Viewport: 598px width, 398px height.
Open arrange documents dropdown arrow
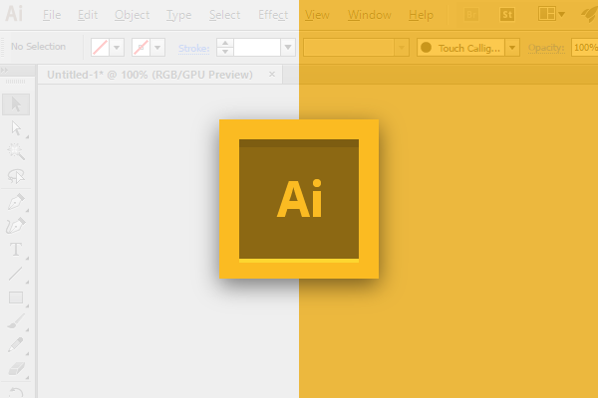(x=561, y=15)
